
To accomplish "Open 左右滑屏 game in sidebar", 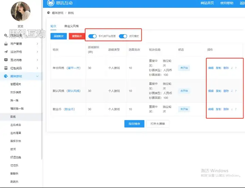I will coord(16,133).
